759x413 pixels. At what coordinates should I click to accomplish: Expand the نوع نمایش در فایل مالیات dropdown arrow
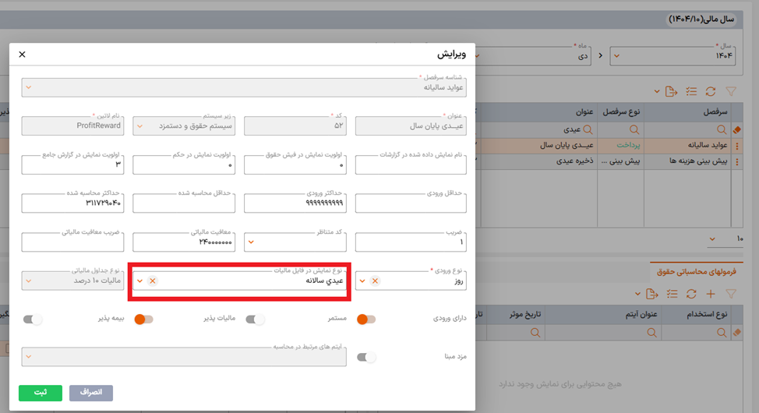click(x=139, y=281)
